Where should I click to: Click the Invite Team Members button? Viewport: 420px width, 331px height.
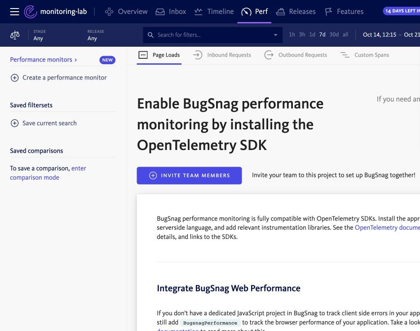pyautogui.click(x=190, y=176)
